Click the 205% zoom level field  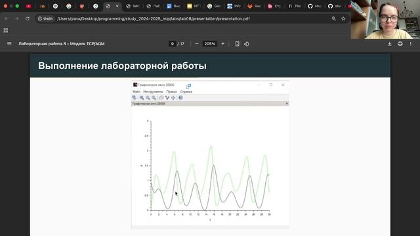209,44
